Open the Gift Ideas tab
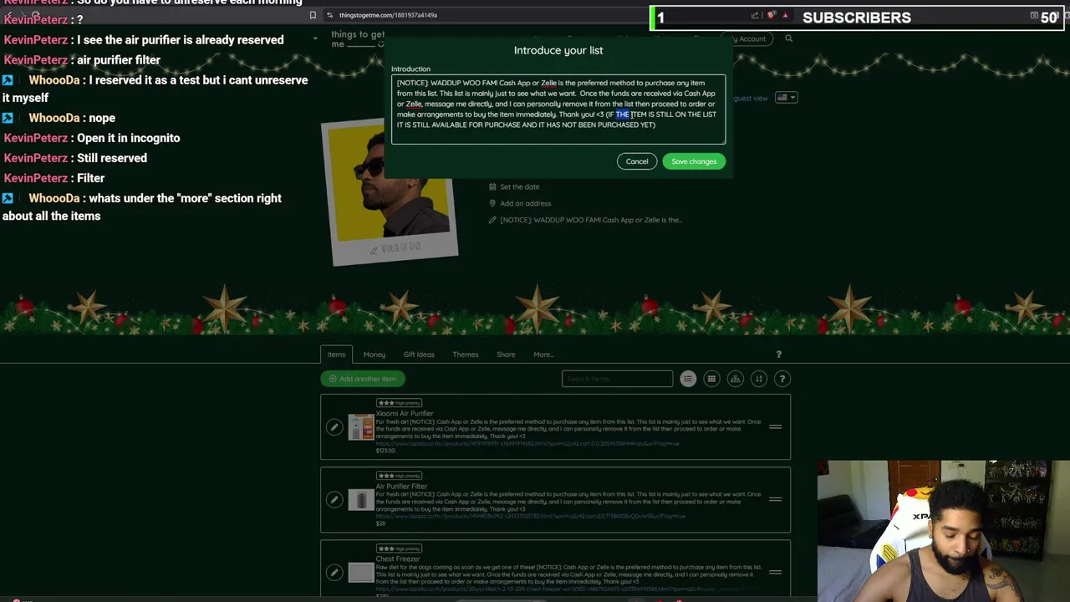This screenshot has width=1070, height=602. coord(419,355)
